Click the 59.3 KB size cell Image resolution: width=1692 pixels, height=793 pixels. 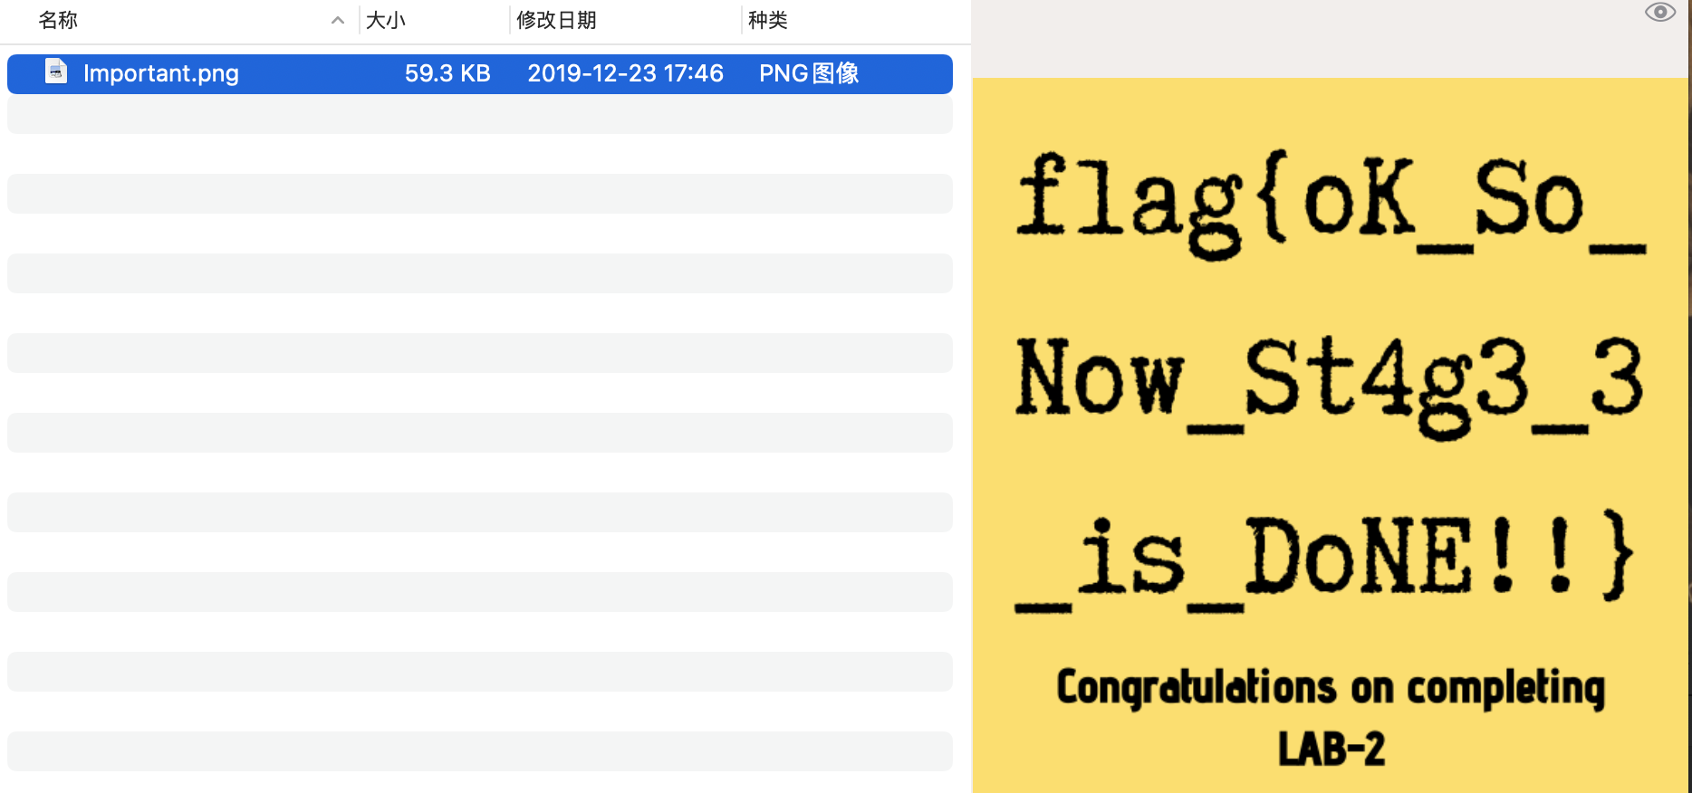[447, 73]
